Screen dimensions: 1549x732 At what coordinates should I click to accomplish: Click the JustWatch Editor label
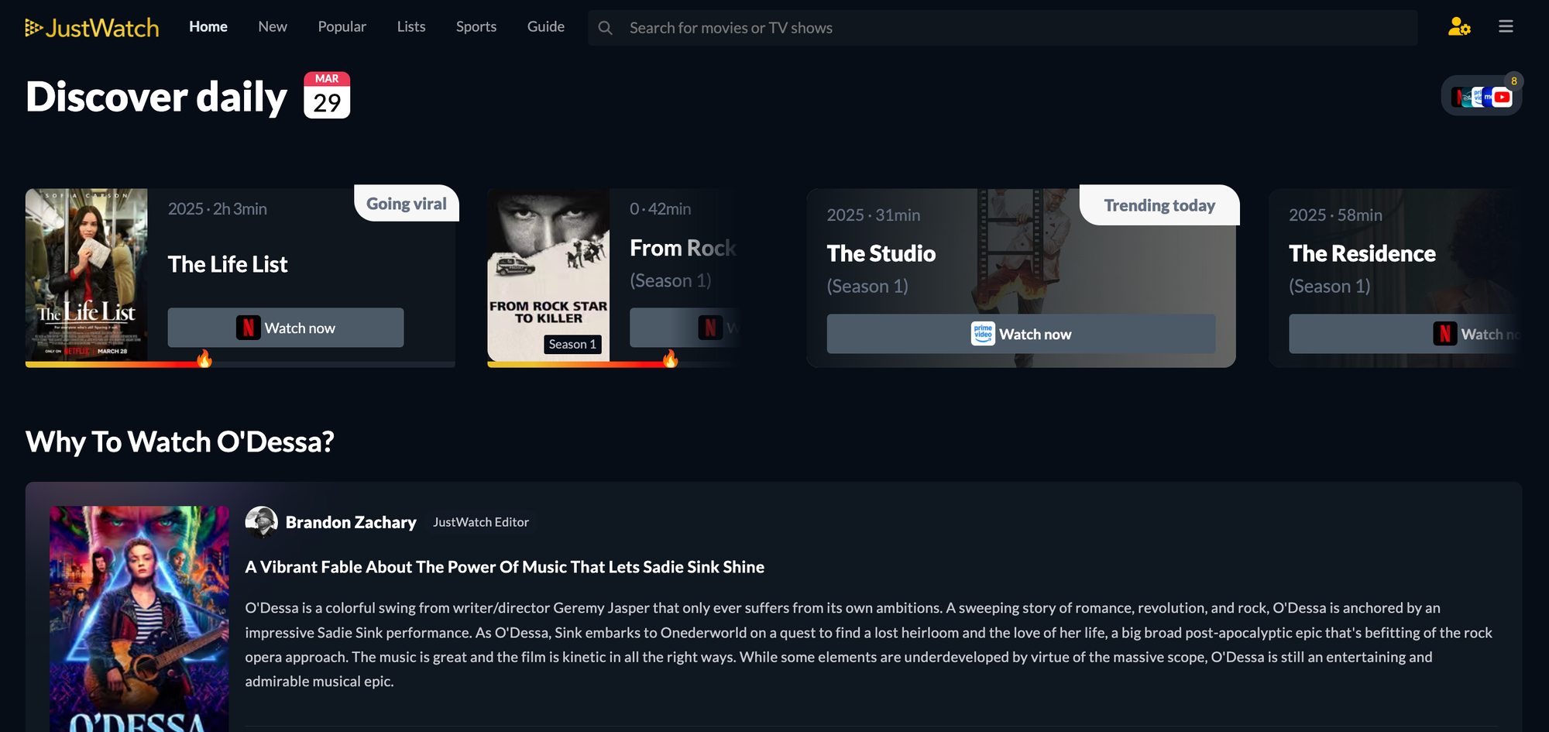tap(481, 522)
